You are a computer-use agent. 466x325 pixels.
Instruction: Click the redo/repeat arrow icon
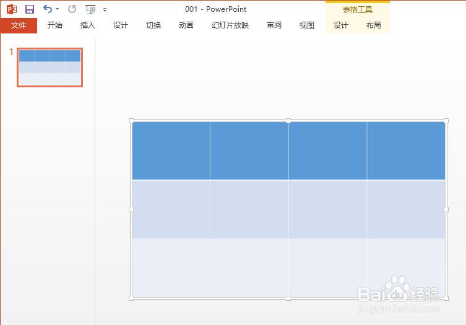pyautogui.click(x=72, y=9)
